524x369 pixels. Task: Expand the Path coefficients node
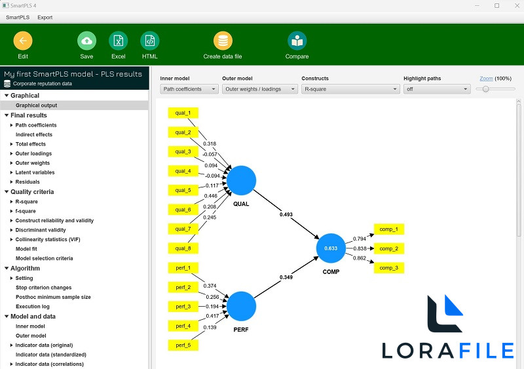tap(12, 125)
